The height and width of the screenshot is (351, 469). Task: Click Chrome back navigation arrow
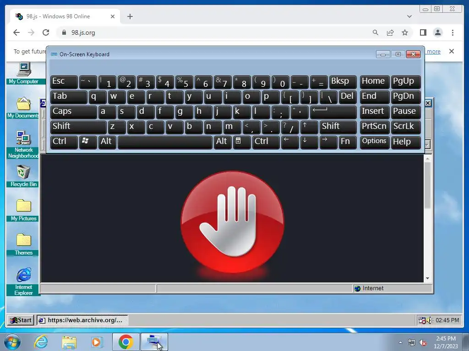point(16,32)
